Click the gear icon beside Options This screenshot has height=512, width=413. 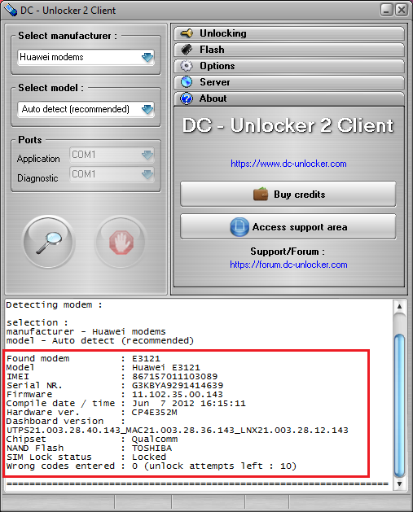coord(187,66)
